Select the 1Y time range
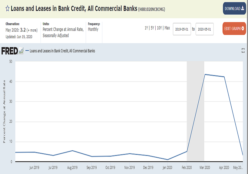Image resolution: width=248 pixels, height=174 pixels. click(x=146, y=28)
